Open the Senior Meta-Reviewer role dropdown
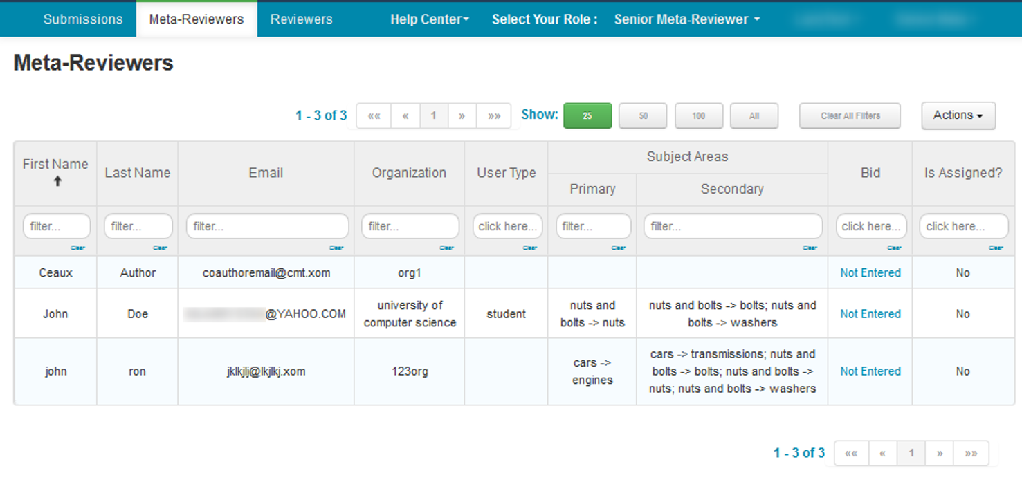The image size is (1022, 491). [x=686, y=19]
